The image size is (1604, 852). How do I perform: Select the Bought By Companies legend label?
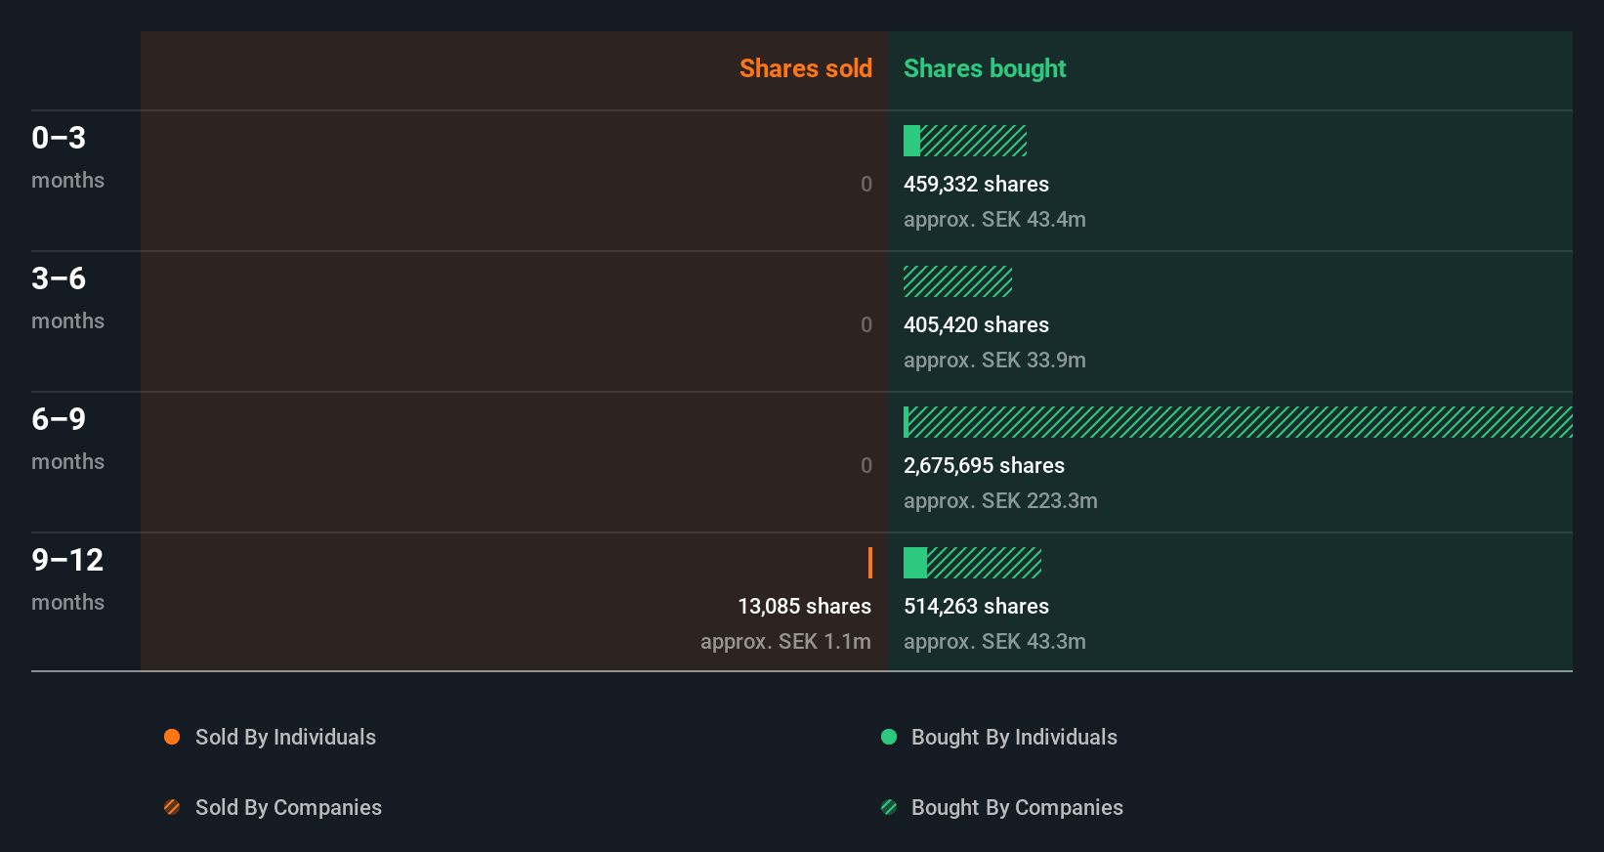point(1017,808)
